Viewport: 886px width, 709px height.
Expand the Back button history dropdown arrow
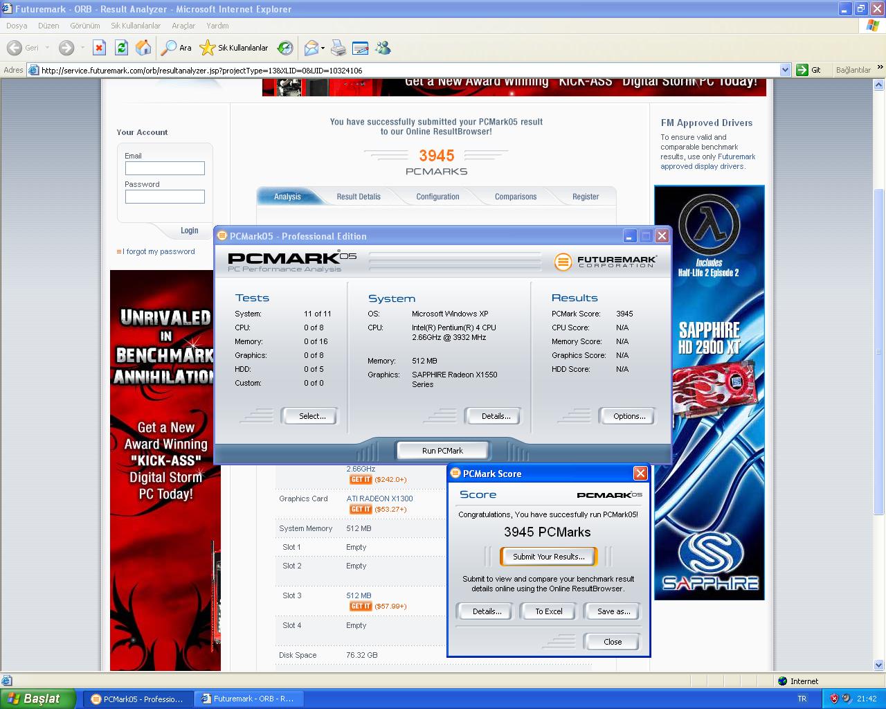[x=47, y=48]
